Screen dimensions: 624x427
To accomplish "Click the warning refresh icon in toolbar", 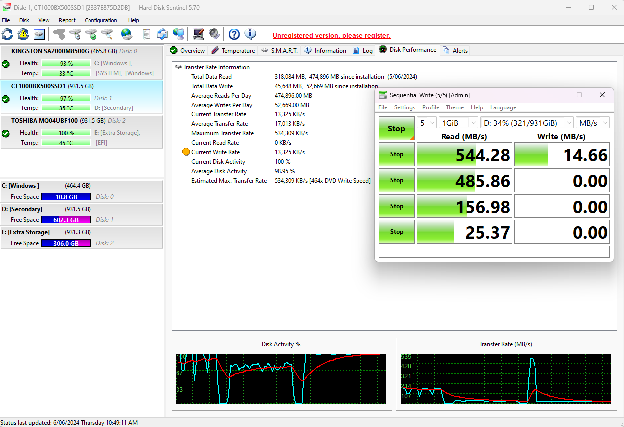I will tap(23, 34).
